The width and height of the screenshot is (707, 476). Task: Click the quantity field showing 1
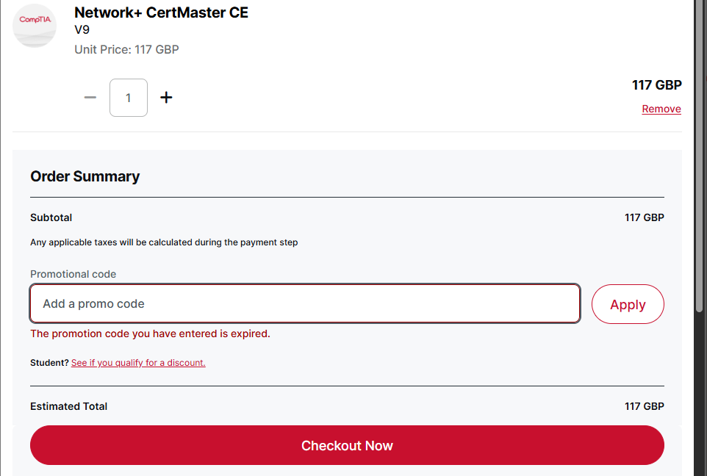coord(129,98)
